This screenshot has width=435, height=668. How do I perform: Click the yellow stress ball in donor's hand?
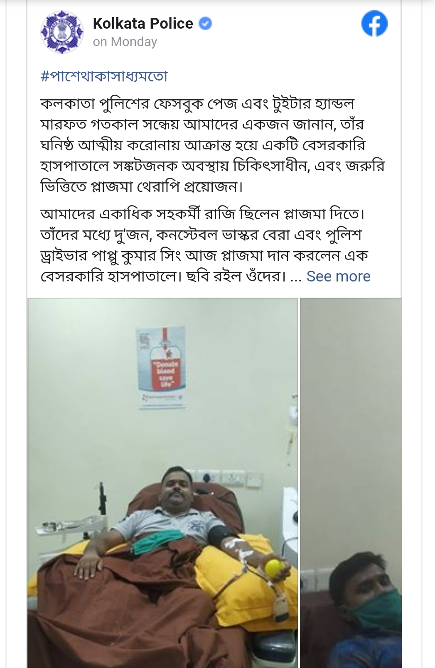(x=275, y=568)
